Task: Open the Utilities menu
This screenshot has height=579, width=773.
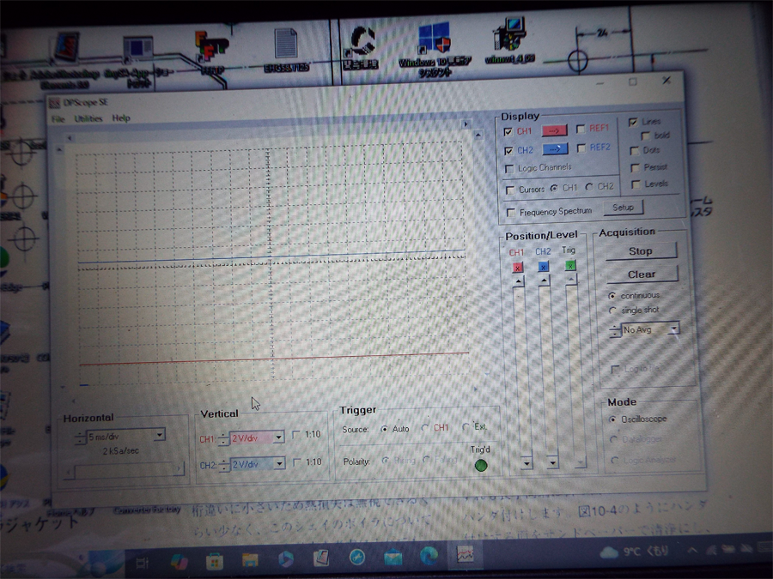Action: (88, 118)
